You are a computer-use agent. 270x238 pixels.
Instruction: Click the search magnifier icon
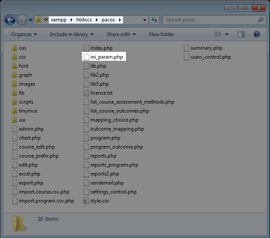(x=261, y=20)
